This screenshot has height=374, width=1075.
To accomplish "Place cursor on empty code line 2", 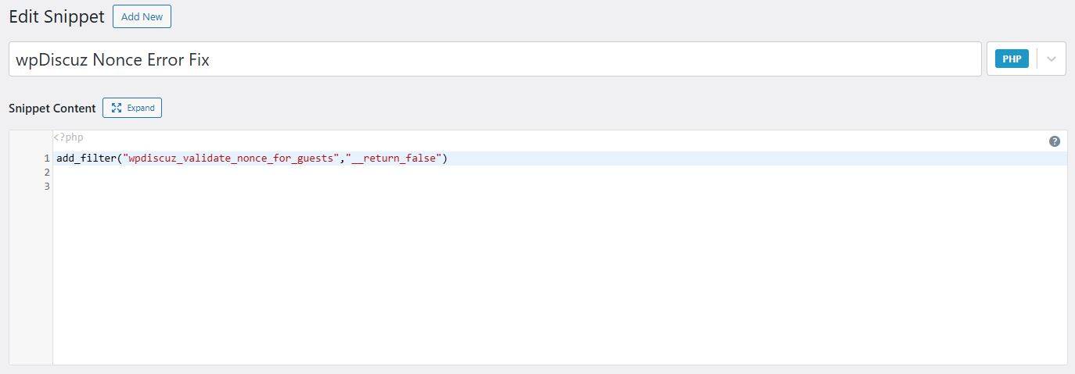I will [313, 173].
